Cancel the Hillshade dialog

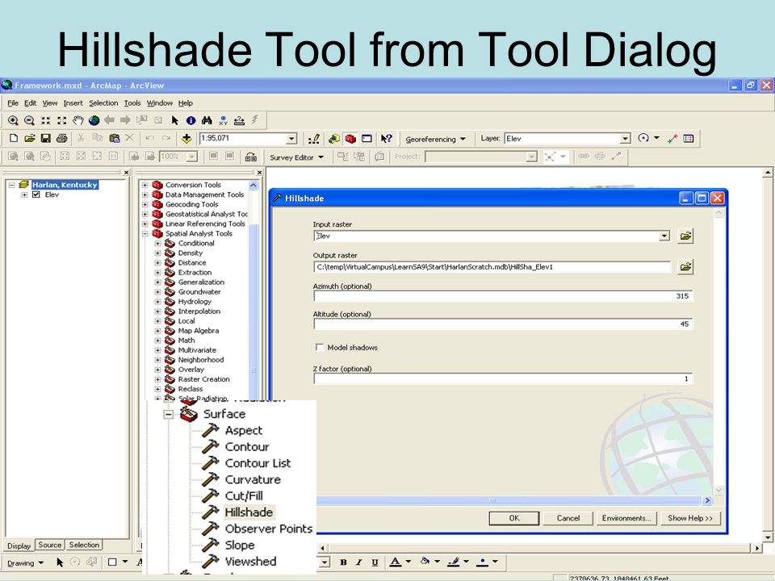point(568,518)
